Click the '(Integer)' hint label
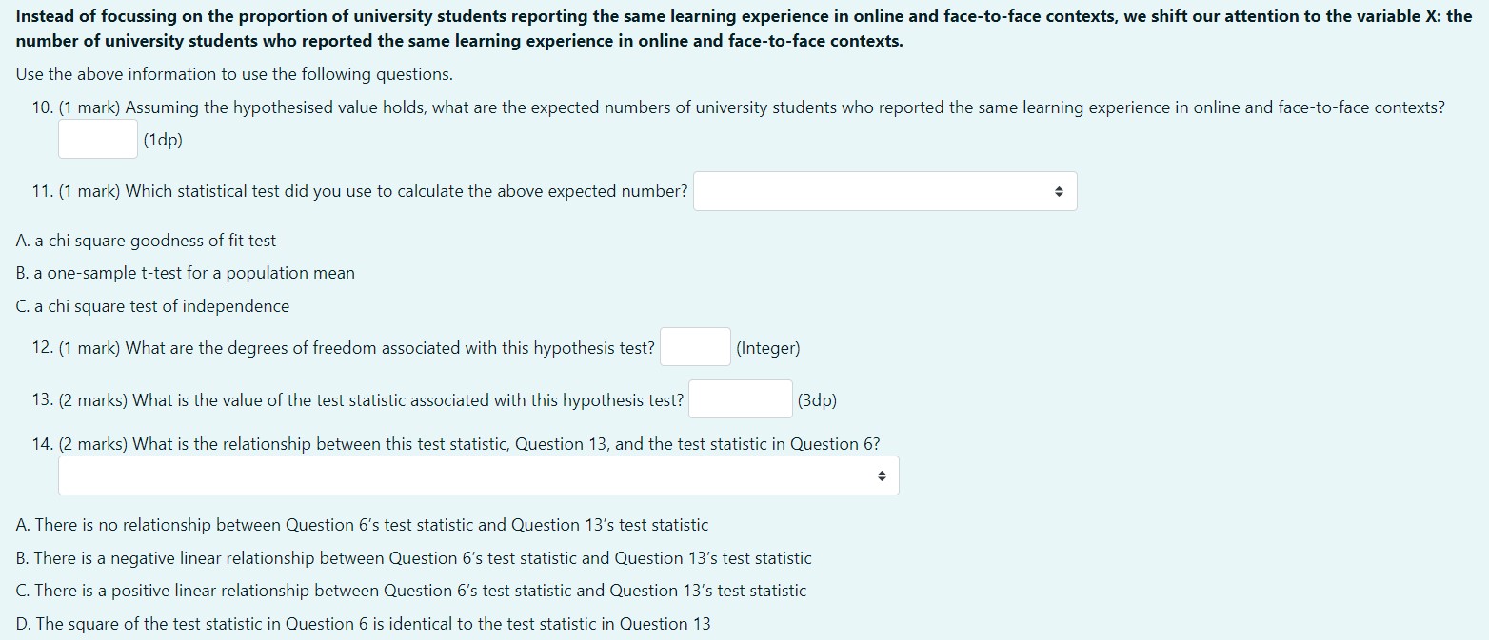 pyautogui.click(x=767, y=348)
